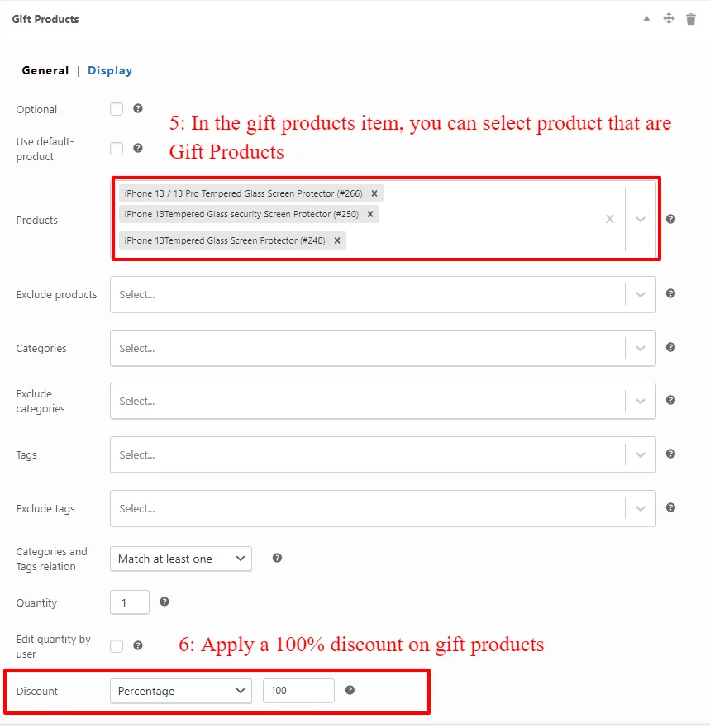
Task: Click the discount value field showing 100
Action: tap(298, 690)
